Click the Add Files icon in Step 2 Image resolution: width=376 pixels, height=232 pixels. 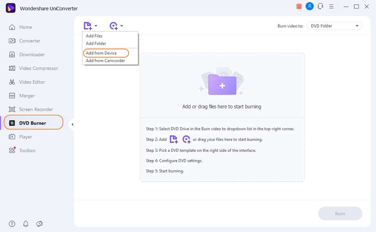(174, 139)
